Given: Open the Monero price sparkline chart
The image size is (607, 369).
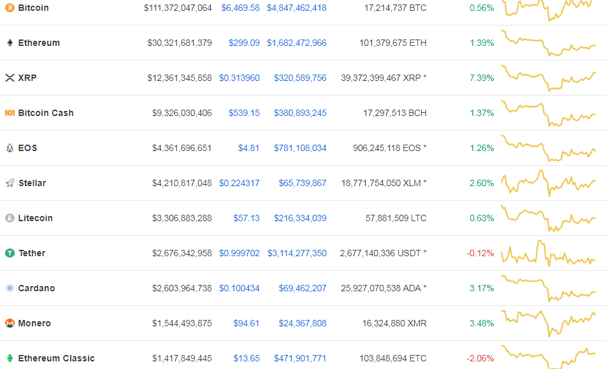Looking at the screenshot, I should pyautogui.click(x=548, y=323).
